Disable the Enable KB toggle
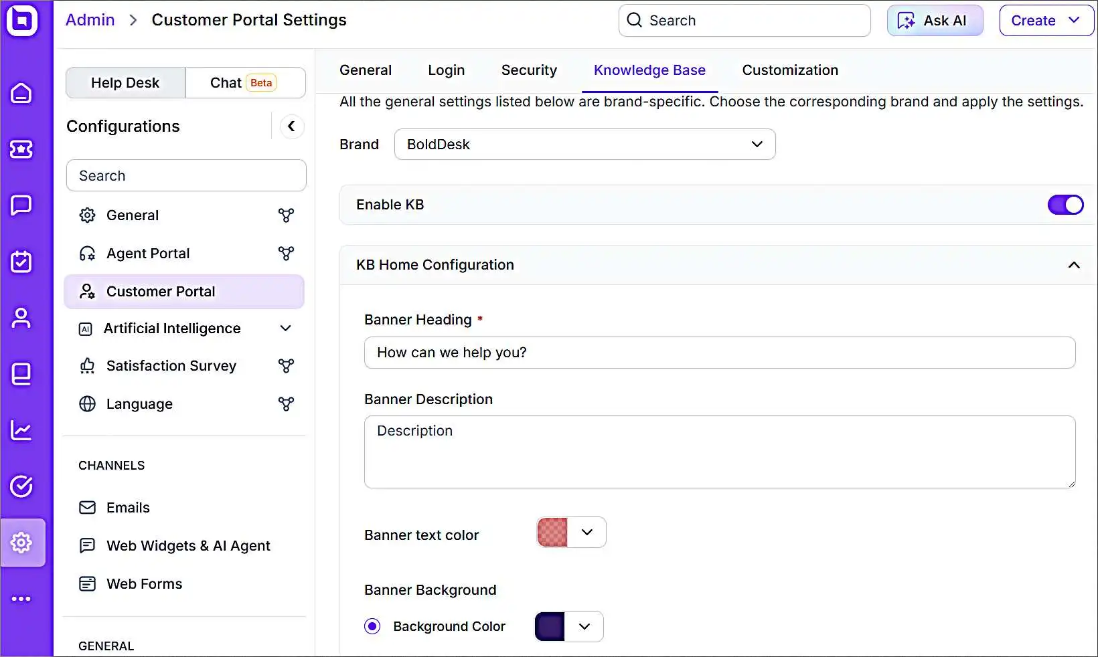 1065,205
